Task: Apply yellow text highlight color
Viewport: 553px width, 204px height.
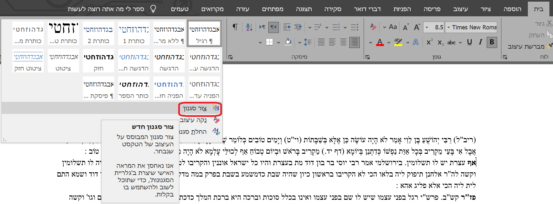Action: coord(398,42)
